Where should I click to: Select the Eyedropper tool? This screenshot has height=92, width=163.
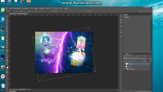7,28
